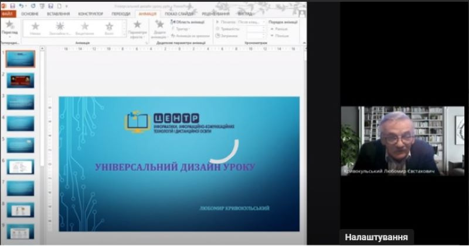Open the КОНСТРУКТОР ribbon tab
The width and height of the screenshot is (469, 246).
(91, 13)
